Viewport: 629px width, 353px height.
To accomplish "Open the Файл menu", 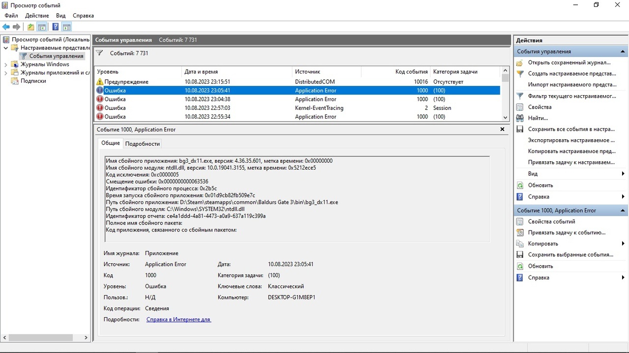I will coord(11,16).
